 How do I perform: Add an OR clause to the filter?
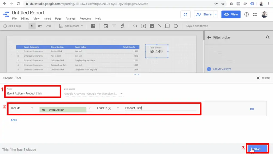(252, 109)
